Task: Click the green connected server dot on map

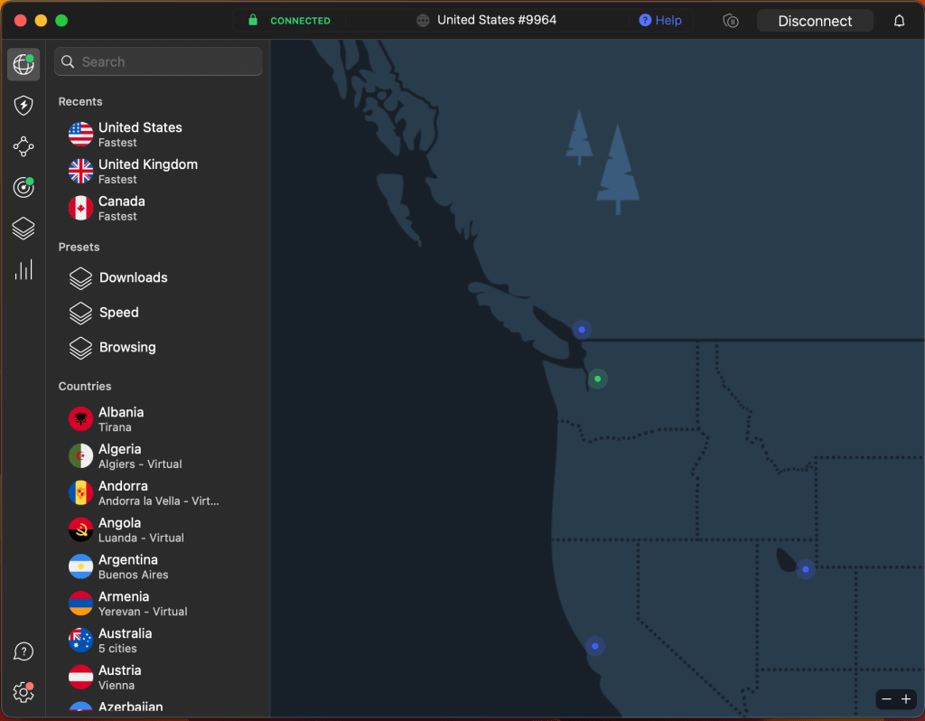Action: pyautogui.click(x=597, y=379)
